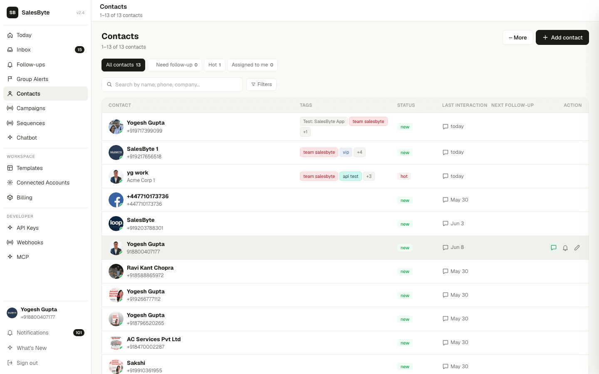Click the Facebook avatar of +447710173736
Screen dimensions: 599x374
point(116,200)
